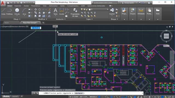The image size is (175, 98).
Task: Expand the Anotación panel
Action: (61, 19)
